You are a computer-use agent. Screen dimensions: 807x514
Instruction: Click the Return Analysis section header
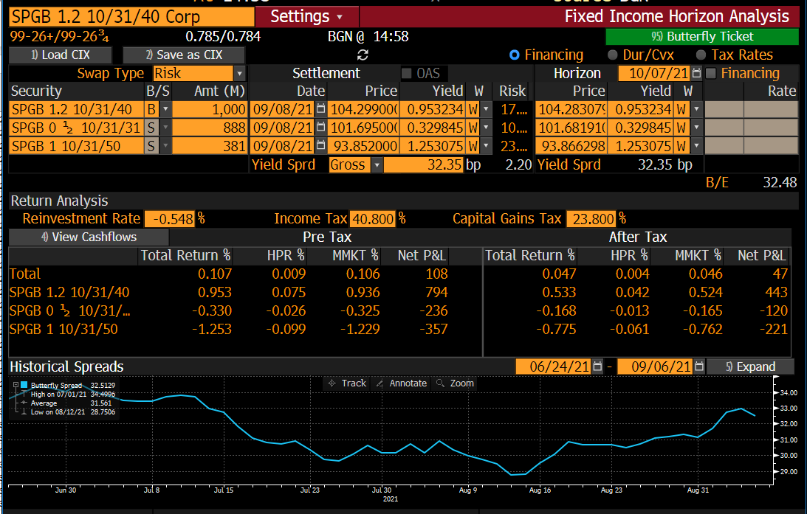59,201
